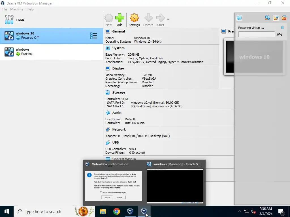This screenshot has height=217, width=290.
Task: Click the Network section adapter icon
Action: click(108, 129)
